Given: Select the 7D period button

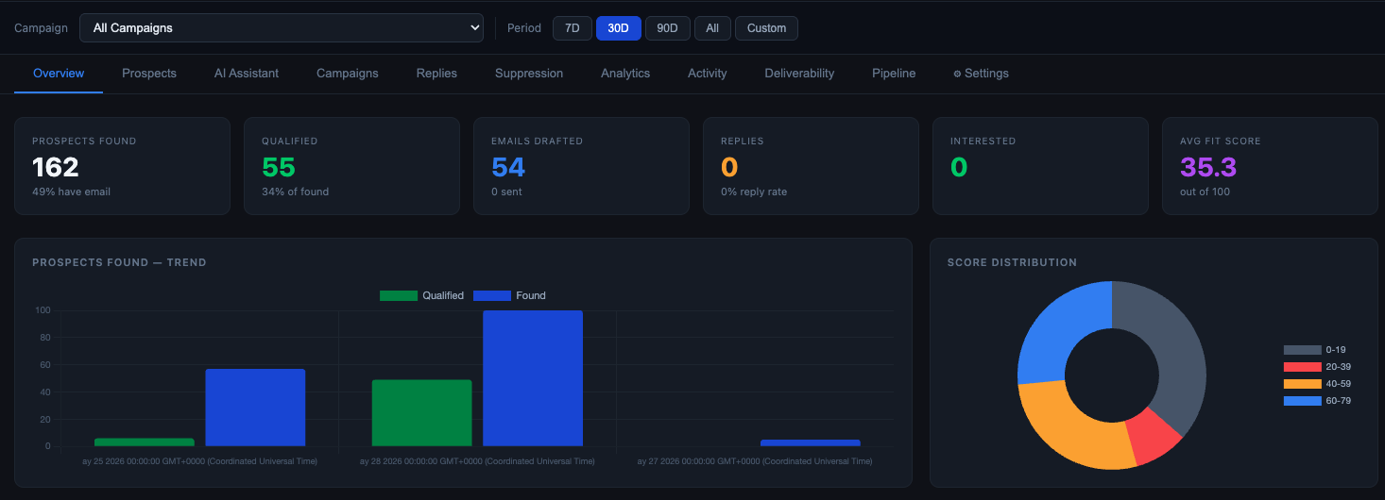Looking at the screenshot, I should coord(573,28).
